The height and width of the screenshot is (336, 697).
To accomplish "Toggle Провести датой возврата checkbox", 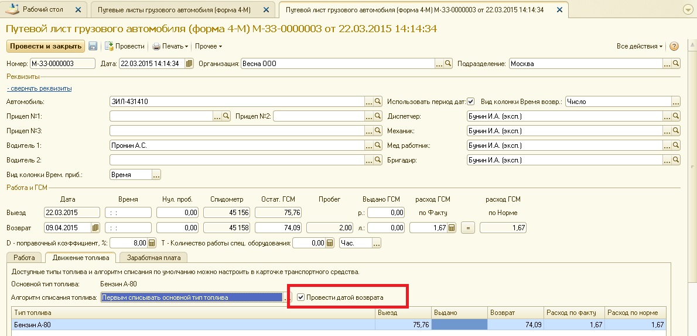I will [300, 297].
